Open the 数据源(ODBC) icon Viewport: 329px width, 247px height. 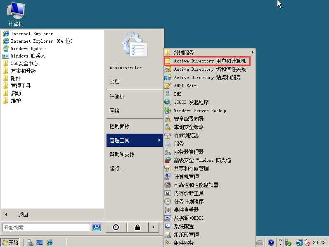click(168, 218)
